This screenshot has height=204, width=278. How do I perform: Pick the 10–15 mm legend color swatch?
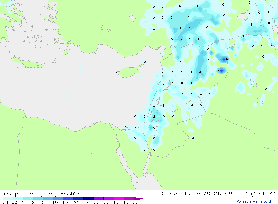58,198
